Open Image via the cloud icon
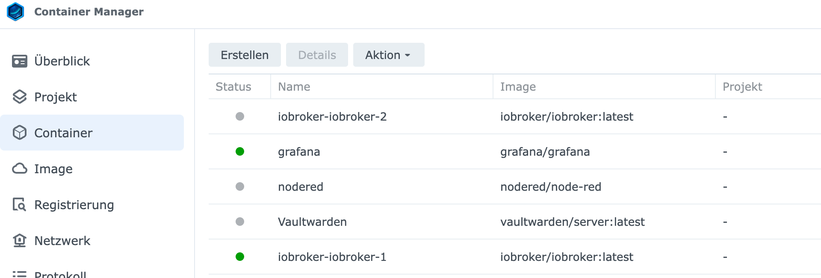 20,169
